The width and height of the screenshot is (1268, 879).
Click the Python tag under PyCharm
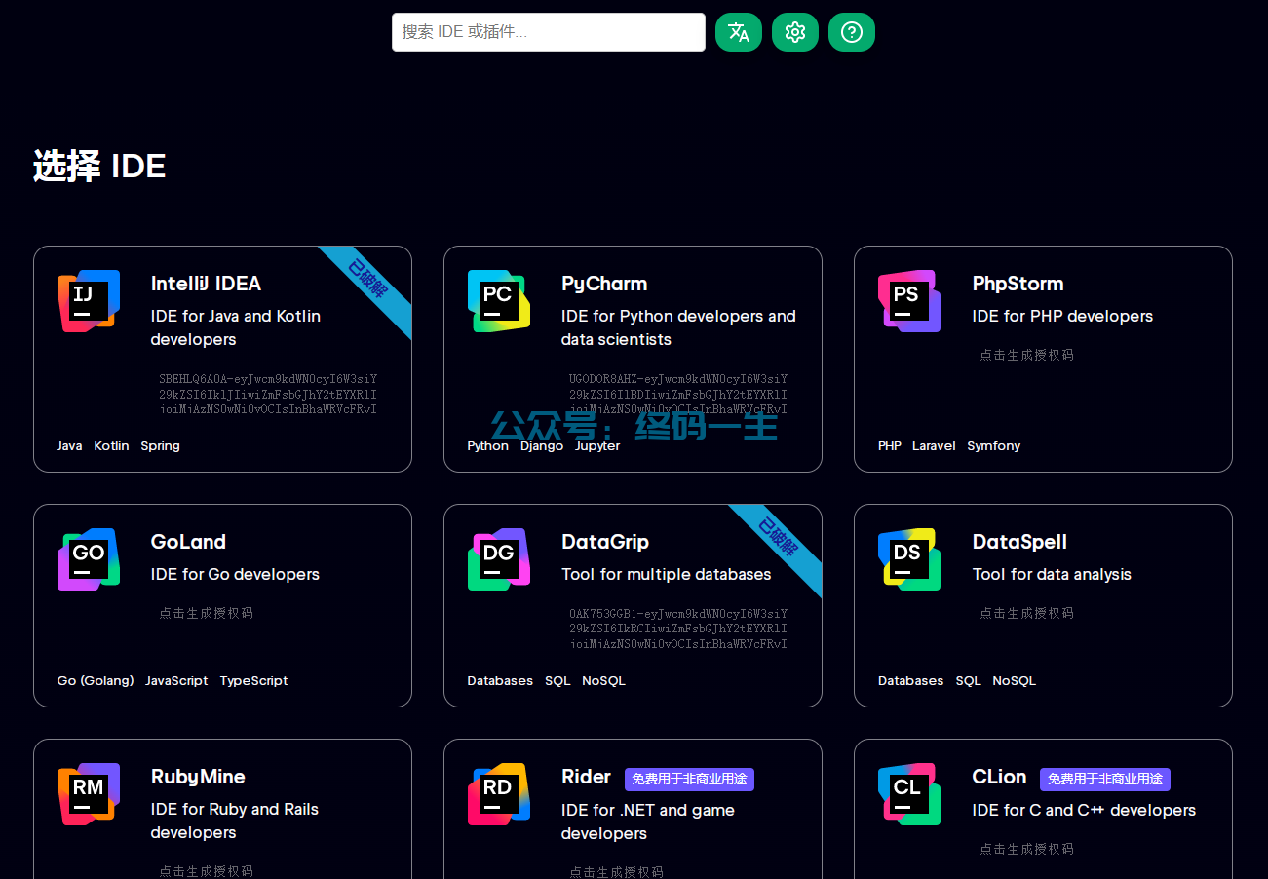click(487, 446)
